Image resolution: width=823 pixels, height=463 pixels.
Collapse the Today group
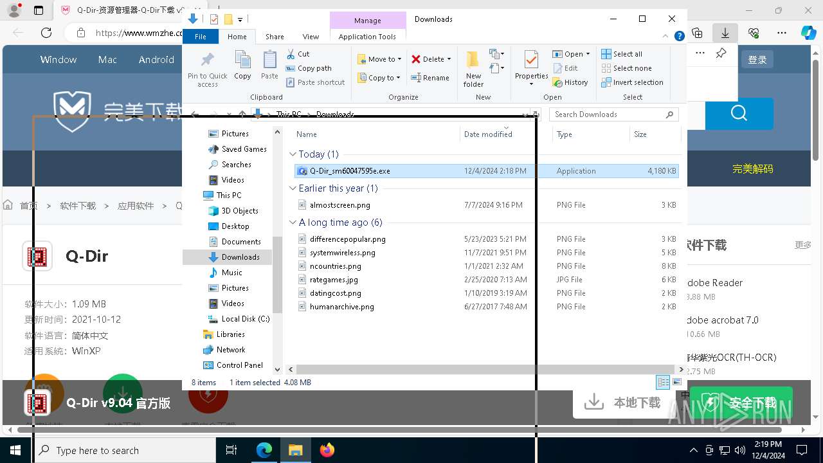click(x=293, y=154)
